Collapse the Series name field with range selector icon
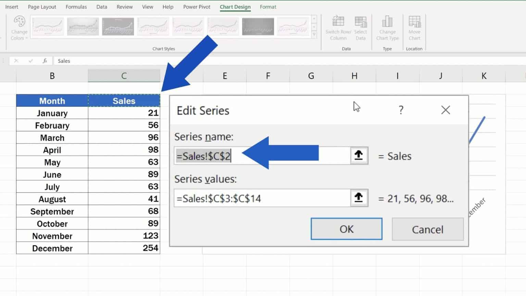Image resolution: width=526 pixels, height=296 pixels. click(x=358, y=155)
